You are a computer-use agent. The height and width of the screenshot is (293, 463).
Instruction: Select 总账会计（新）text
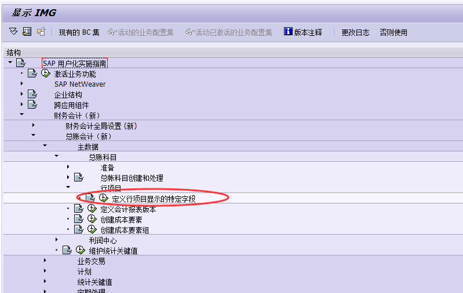coord(89,136)
